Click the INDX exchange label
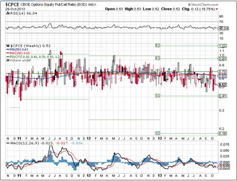The image size is (237, 181). [92, 5]
